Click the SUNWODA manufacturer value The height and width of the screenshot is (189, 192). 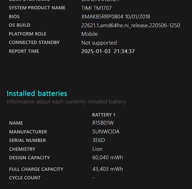(106, 132)
